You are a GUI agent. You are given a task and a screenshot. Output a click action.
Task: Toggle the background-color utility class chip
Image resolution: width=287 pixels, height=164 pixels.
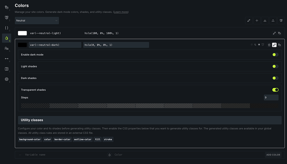(30, 140)
